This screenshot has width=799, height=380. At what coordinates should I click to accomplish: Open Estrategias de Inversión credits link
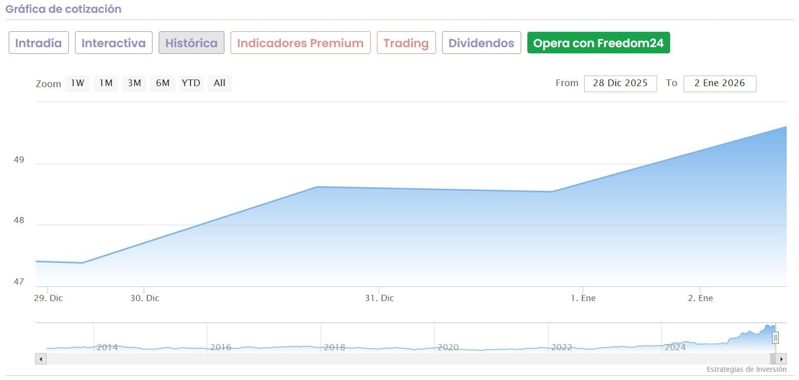click(x=746, y=369)
